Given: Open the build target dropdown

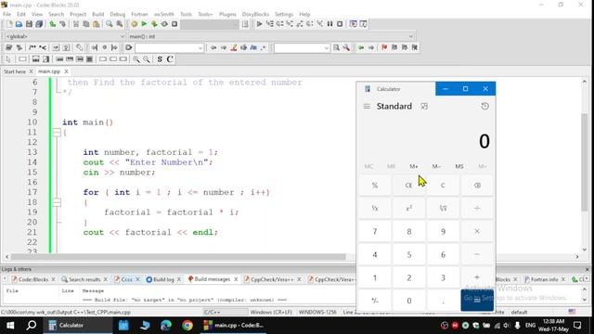Looking at the screenshot, I should click(x=210, y=24).
